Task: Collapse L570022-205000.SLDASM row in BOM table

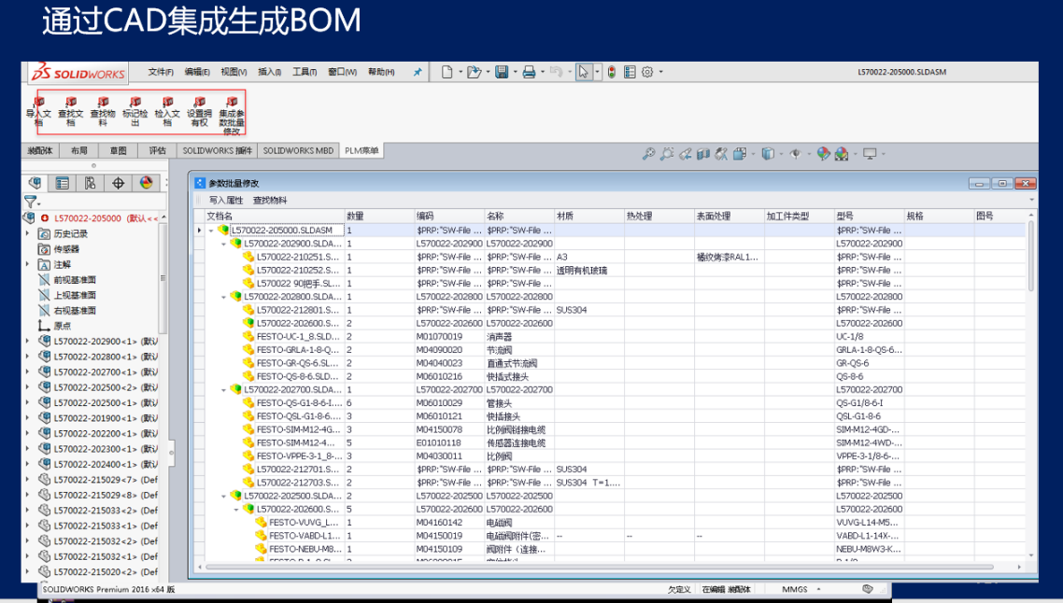Action: pyautogui.click(x=211, y=231)
